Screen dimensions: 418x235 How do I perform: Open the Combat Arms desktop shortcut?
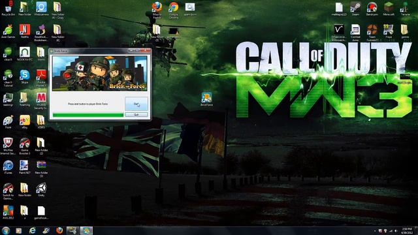tap(355, 33)
